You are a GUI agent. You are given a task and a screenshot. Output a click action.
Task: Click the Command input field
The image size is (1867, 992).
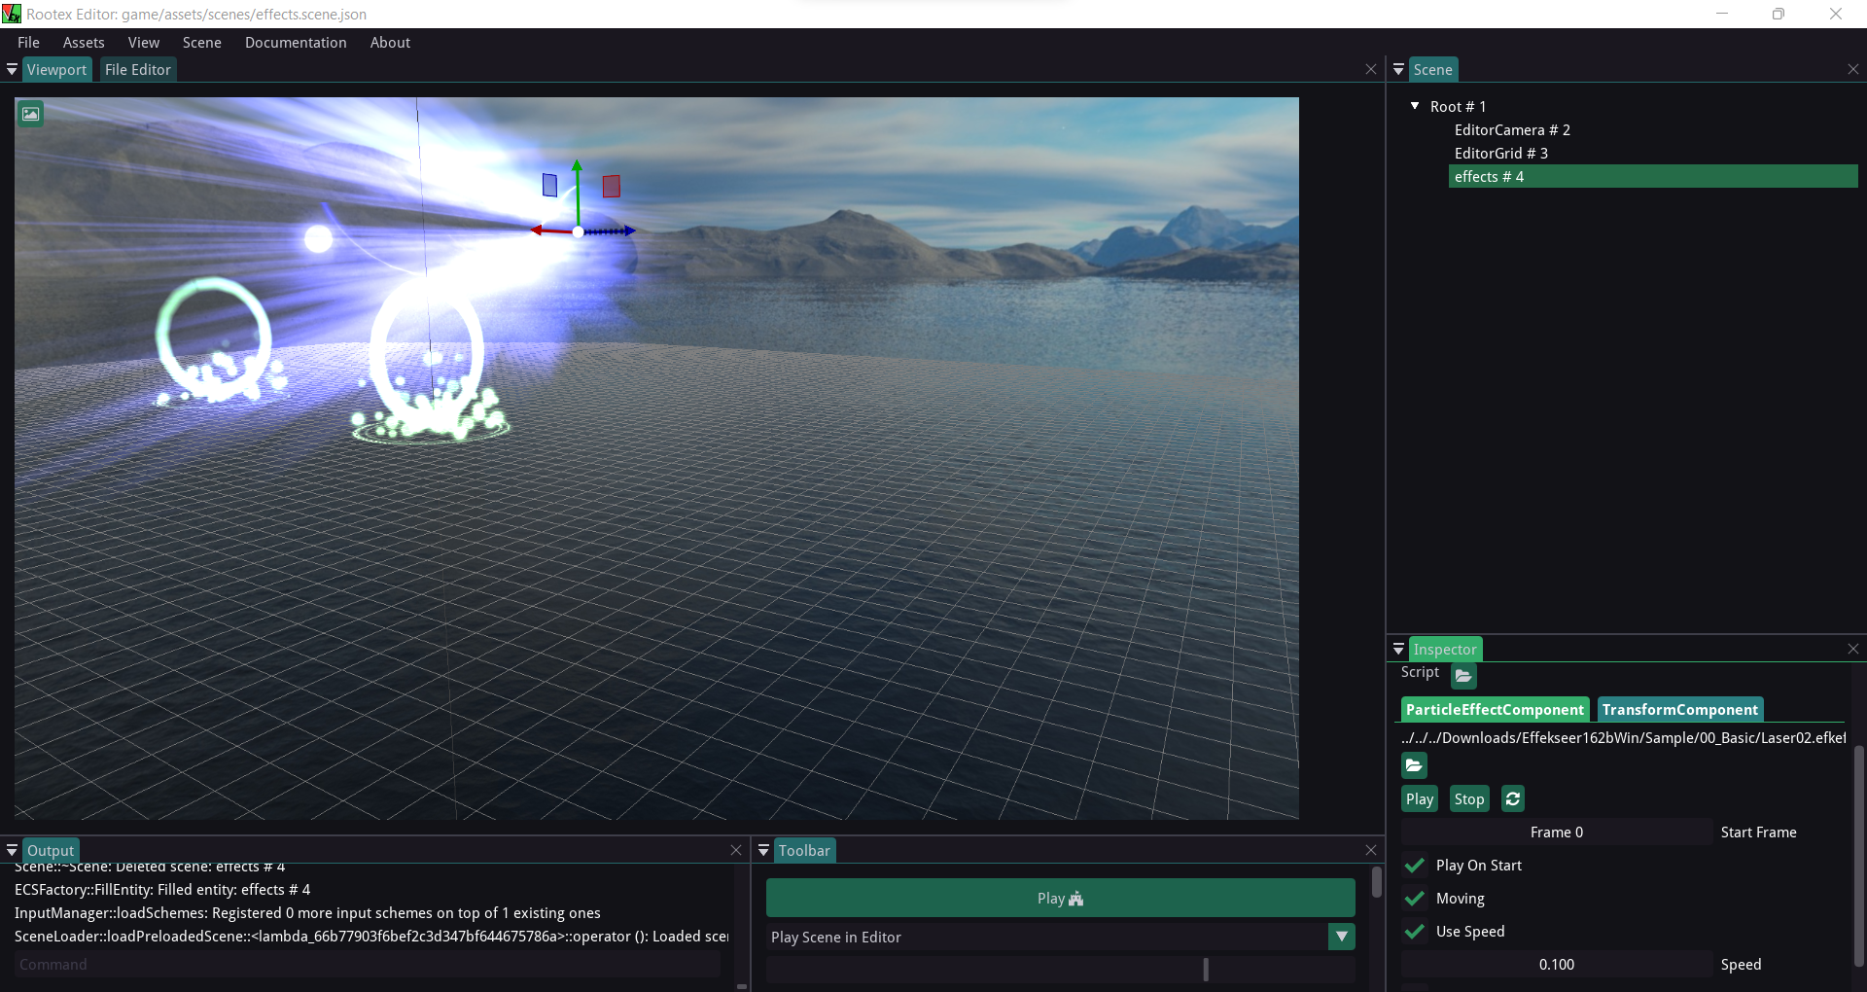368,964
